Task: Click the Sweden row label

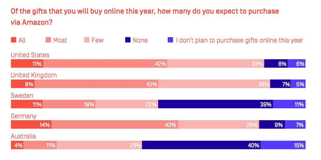Action: [22, 95]
